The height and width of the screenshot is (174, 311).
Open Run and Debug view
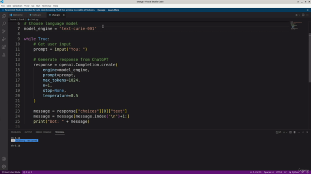tap(4, 39)
